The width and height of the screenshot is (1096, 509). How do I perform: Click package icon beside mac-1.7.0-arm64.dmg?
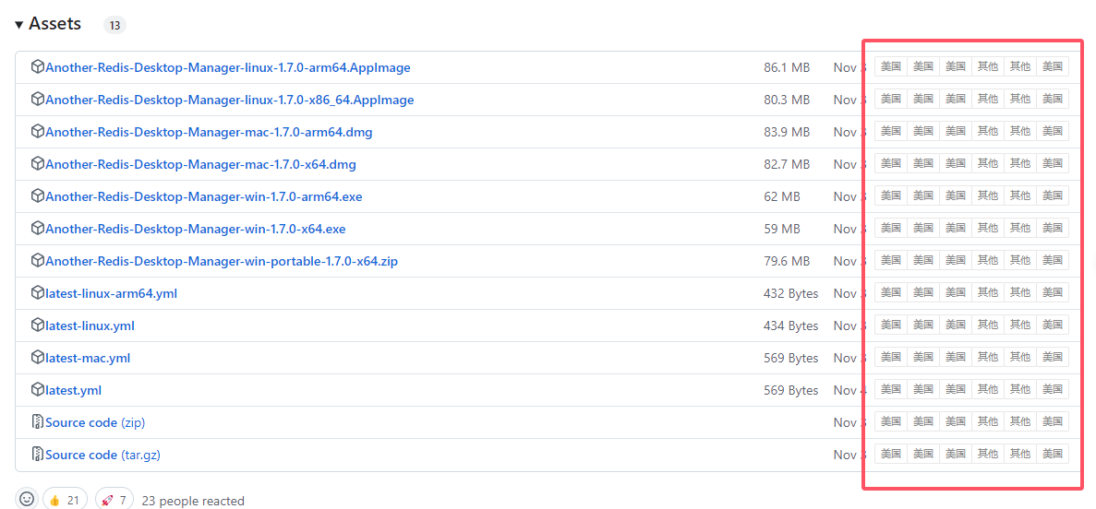pyautogui.click(x=38, y=131)
